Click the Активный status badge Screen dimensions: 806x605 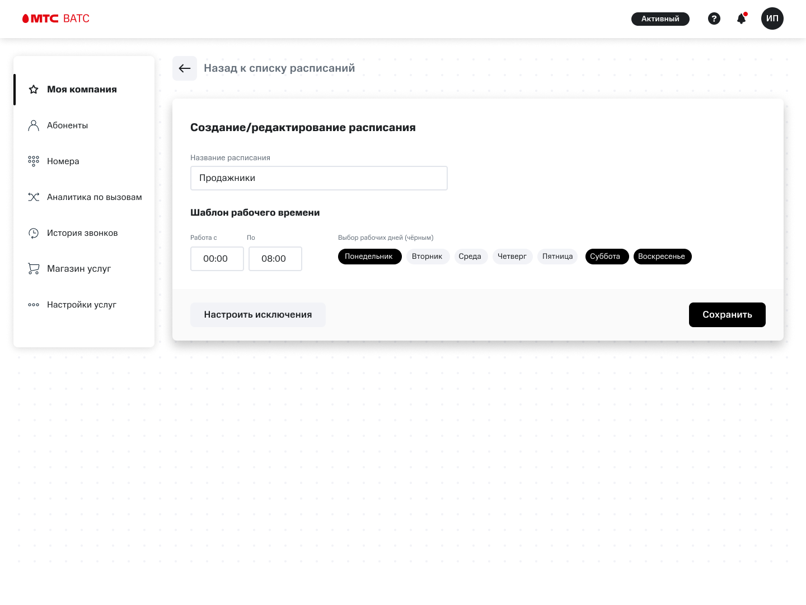[x=660, y=18]
